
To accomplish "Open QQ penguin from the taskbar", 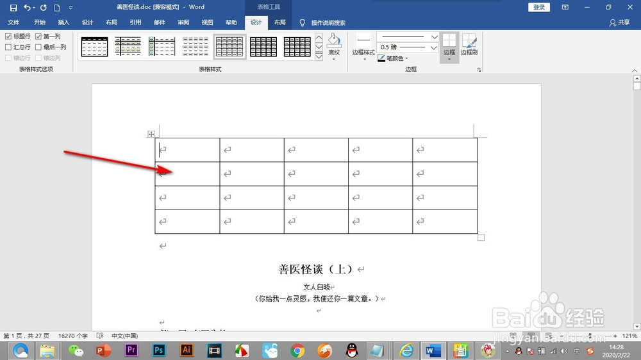I will point(352,350).
